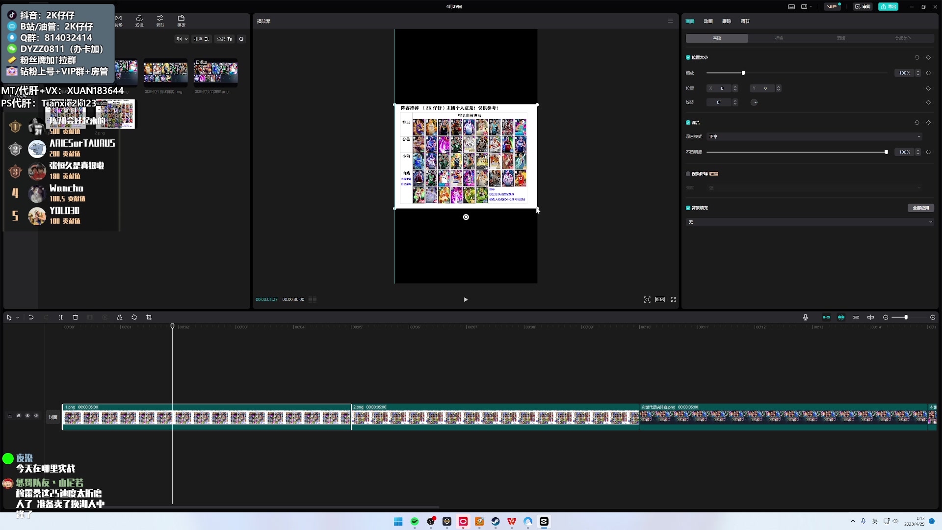942x530 pixels.
Task: Start voice-over recording with microphone icon
Action: pos(805,318)
